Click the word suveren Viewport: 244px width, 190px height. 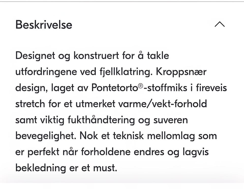click(x=171, y=120)
